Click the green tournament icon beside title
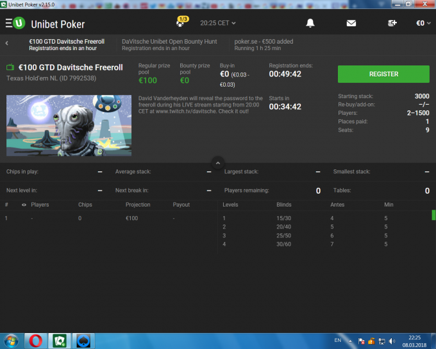Viewport: 436px width, 349px height. click(10, 67)
